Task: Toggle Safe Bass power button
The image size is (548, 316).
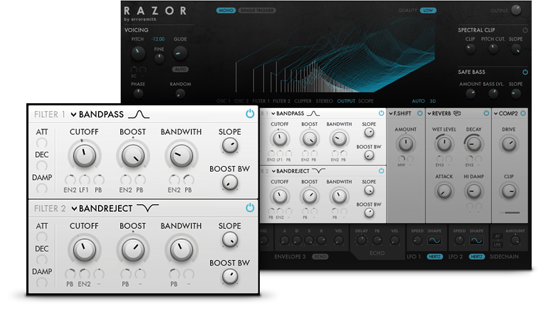Action: [525, 72]
